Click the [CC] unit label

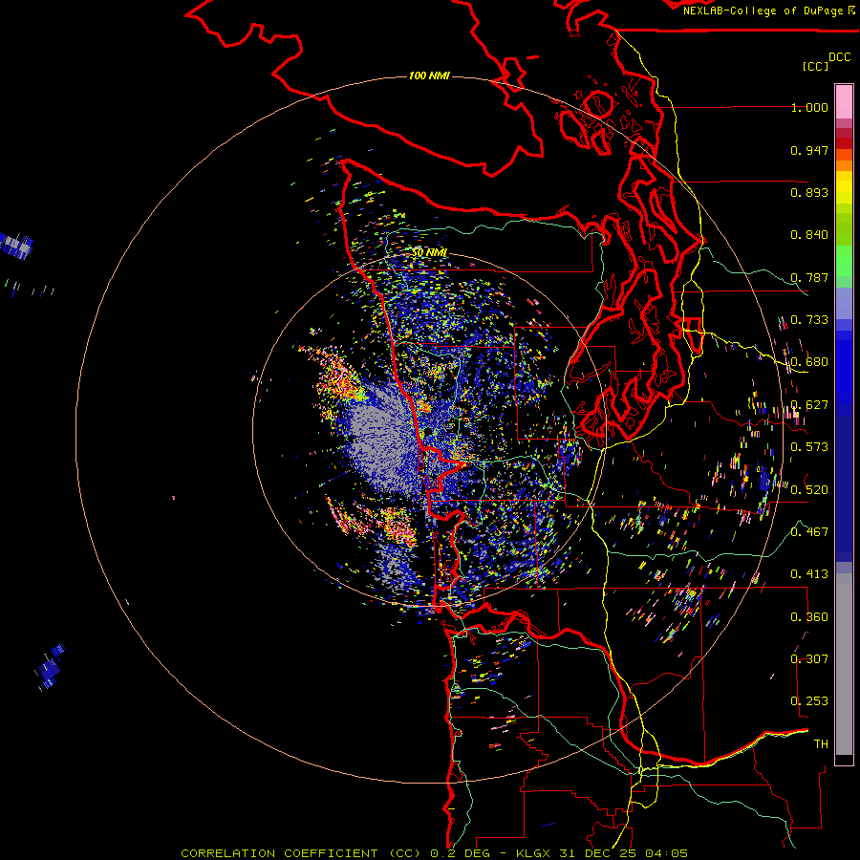815,66
